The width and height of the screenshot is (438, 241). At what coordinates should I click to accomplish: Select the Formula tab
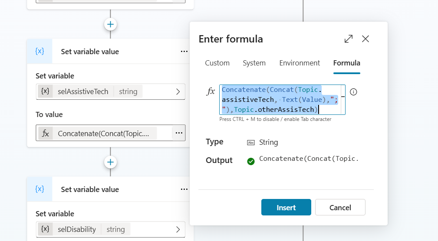tap(346, 63)
